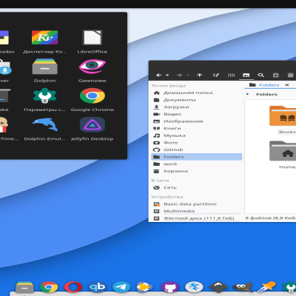Open Inkscape from the dock
The image size is (296, 296).
click(x=218, y=287)
